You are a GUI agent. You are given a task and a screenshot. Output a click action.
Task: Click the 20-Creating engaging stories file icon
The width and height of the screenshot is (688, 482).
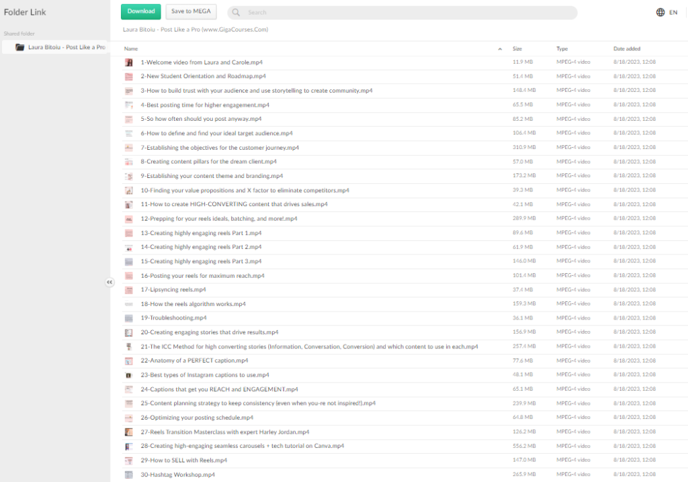[128, 332]
